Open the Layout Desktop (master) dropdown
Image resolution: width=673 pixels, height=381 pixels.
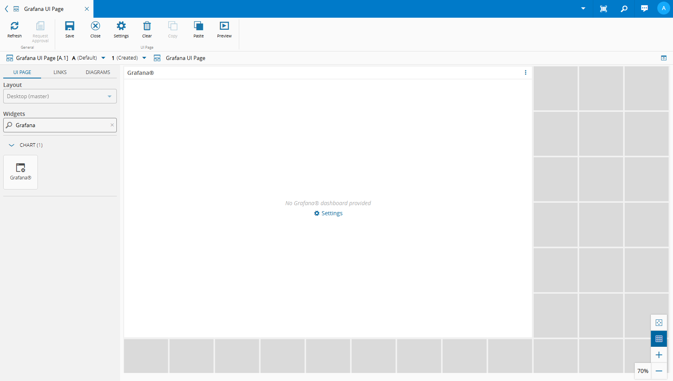point(60,96)
